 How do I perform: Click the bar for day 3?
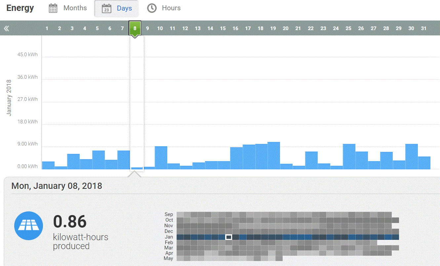click(73, 161)
